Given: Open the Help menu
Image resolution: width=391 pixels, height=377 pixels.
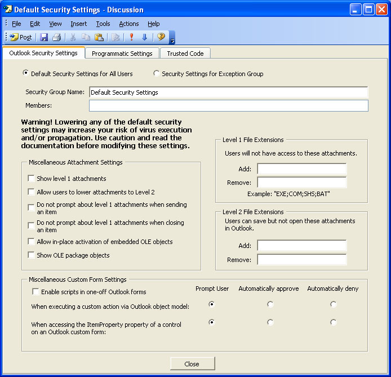Looking at the screenshot, I should tap(153, 24).
